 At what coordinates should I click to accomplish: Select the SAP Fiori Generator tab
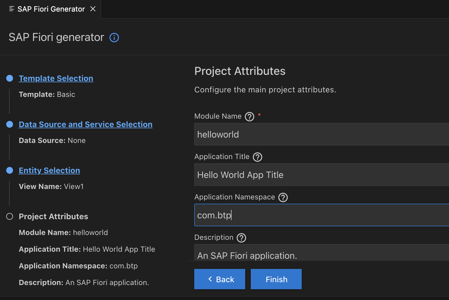51,9
